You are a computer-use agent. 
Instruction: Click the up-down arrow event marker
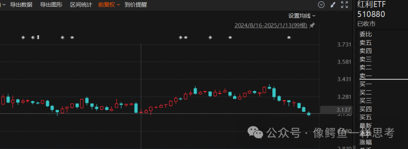pyautogui.click(x=38, y=37)
